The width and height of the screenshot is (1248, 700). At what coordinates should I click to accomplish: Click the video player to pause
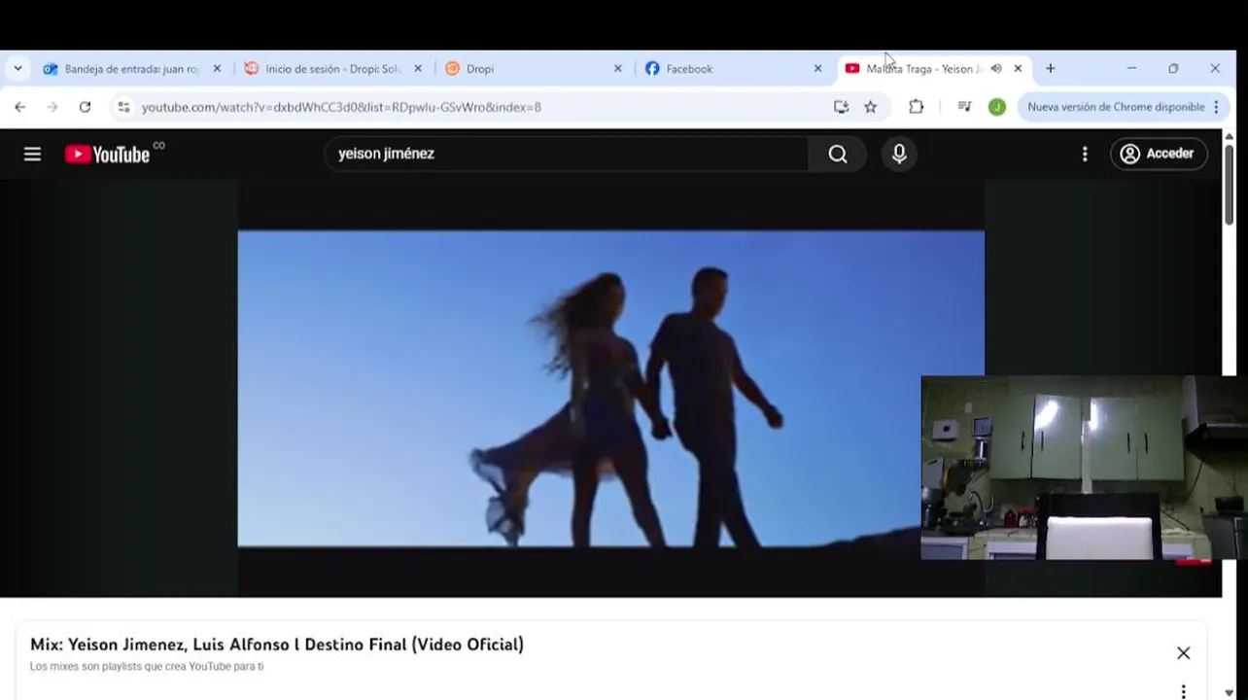(610, 389)
